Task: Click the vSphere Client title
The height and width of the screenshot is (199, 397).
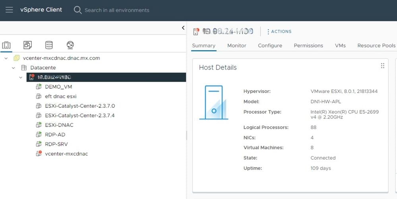Action: point(41,10)
